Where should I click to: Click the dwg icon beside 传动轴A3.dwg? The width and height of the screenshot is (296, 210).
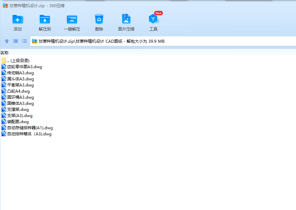[x=4, y=73]
